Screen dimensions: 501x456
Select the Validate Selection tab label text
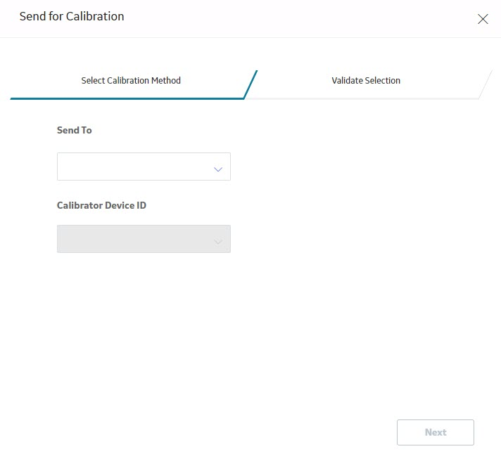(366, 80)
